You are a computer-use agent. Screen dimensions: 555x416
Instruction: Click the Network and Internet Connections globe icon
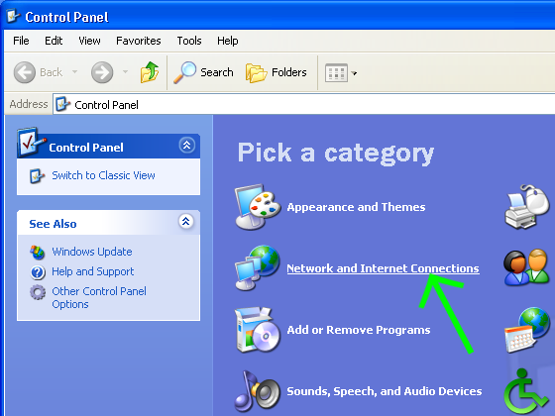(x=258, y=267)
